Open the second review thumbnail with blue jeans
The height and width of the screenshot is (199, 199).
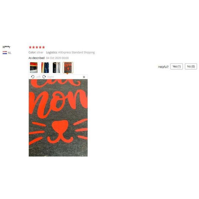pyautogui.click(x=45, y=68)
